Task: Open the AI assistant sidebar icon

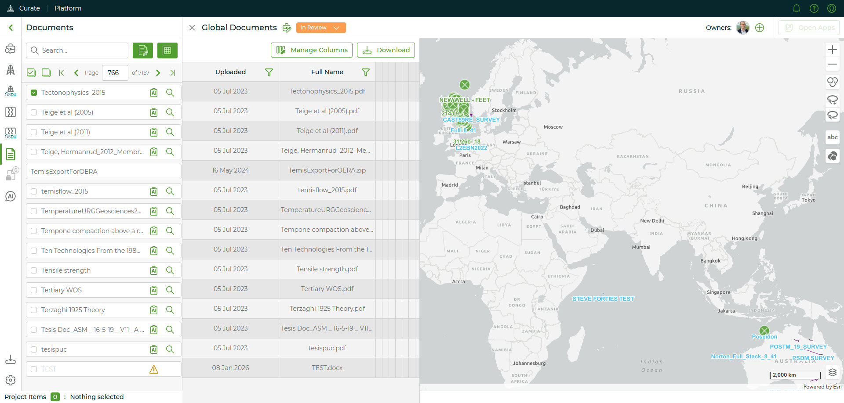Action: click(x=11, y=196)
